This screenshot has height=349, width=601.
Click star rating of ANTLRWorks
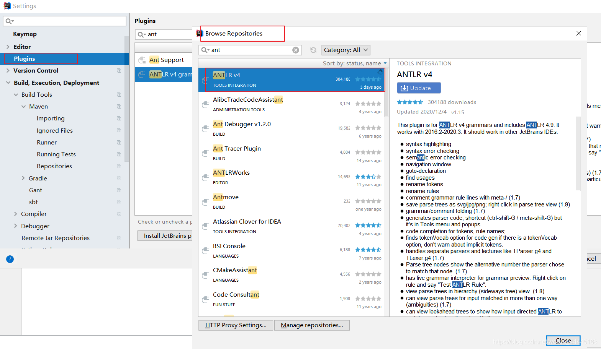368,177
